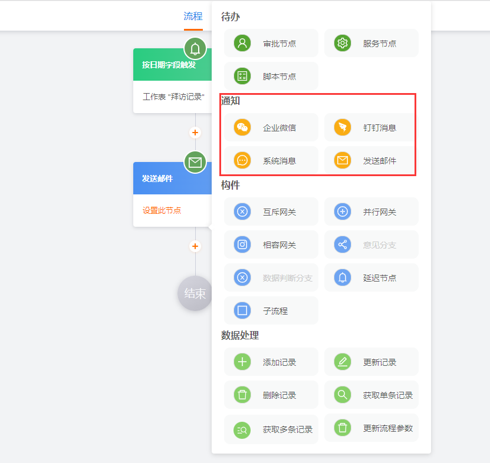Click the 意见分支 share icon

[343, 244]
